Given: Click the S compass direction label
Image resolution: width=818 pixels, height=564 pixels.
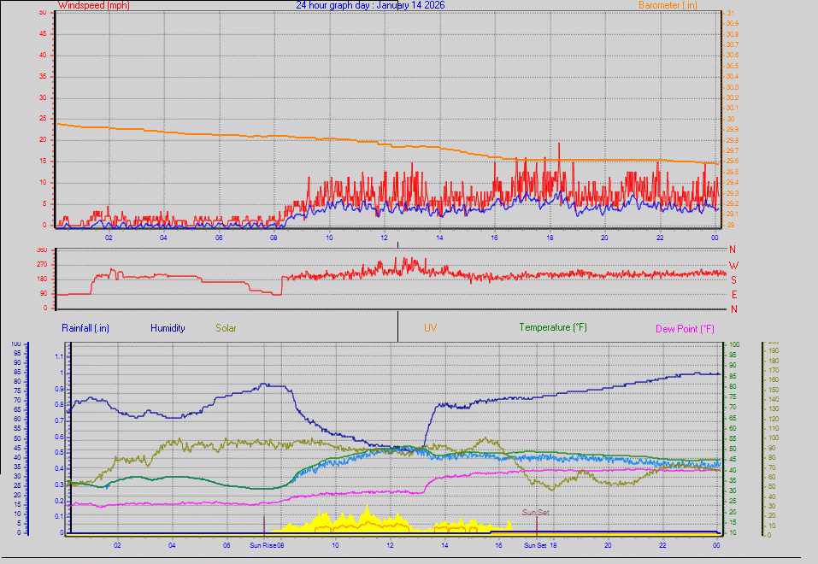Looking at the screenshot, I should tap(733, 279).
